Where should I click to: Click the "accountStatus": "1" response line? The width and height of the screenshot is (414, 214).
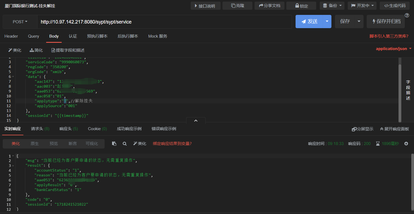[x=58, y=170]
